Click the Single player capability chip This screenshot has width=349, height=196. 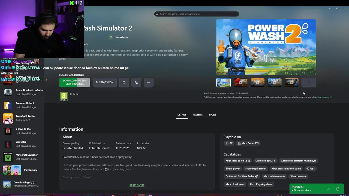pyautogui.click(x=233, y=169)
